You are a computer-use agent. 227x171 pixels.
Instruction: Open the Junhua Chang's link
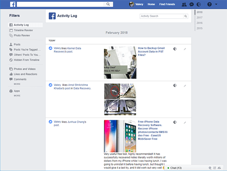click(x=77, y=122)
